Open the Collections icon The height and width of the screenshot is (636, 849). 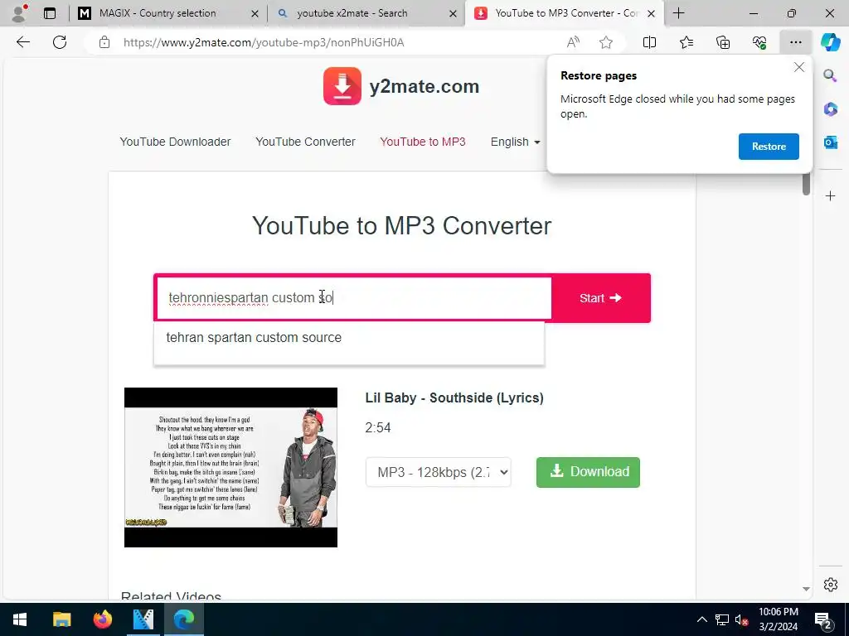(x=723, y=42)
